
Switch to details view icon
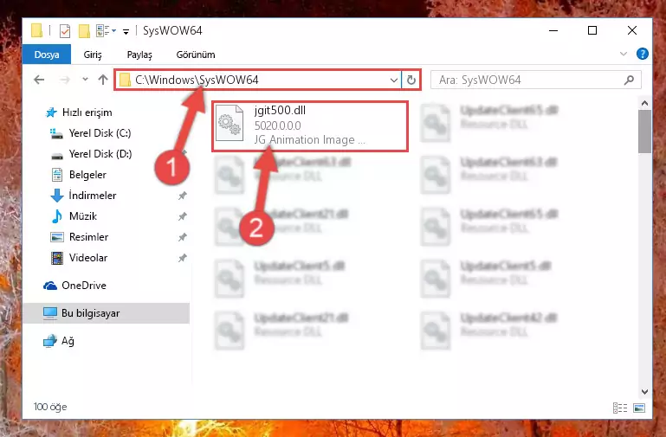[620, 408]
